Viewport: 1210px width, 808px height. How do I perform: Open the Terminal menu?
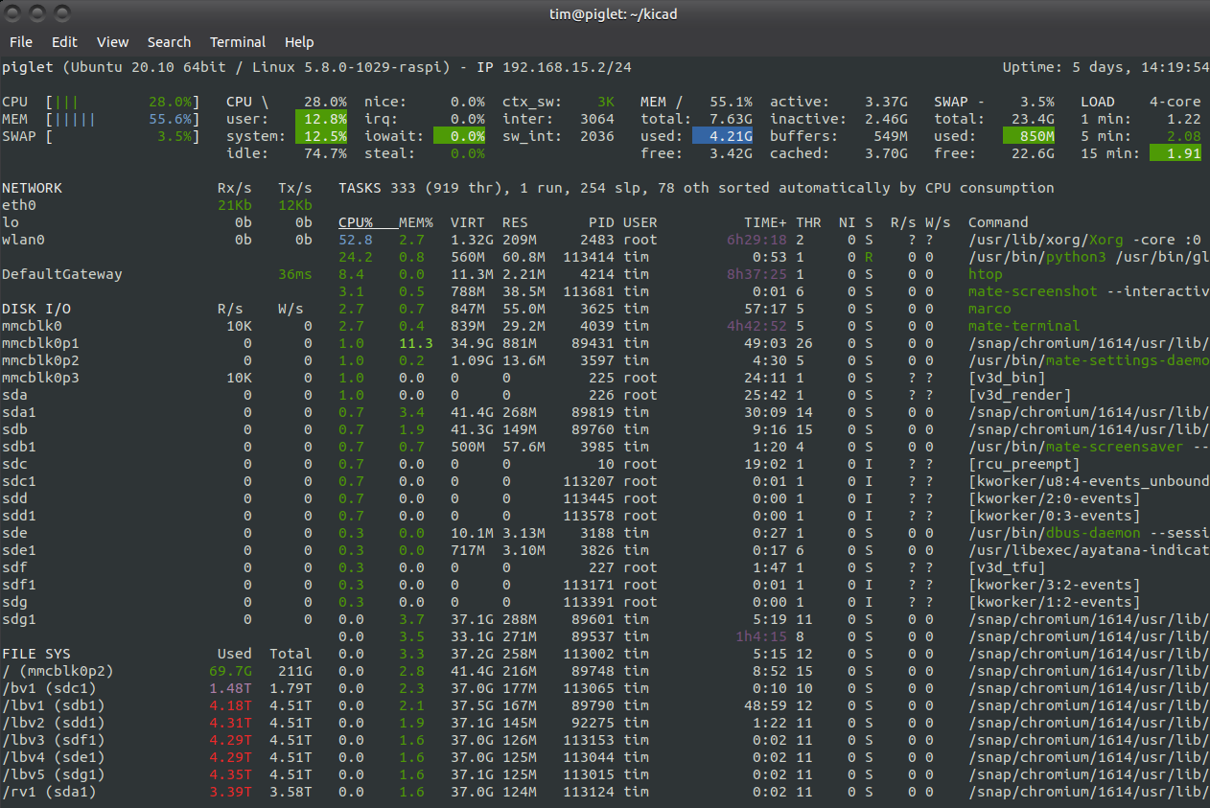(237, 42)
